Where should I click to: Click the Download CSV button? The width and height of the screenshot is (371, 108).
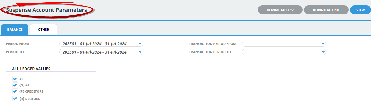click(x=280, y=10)
